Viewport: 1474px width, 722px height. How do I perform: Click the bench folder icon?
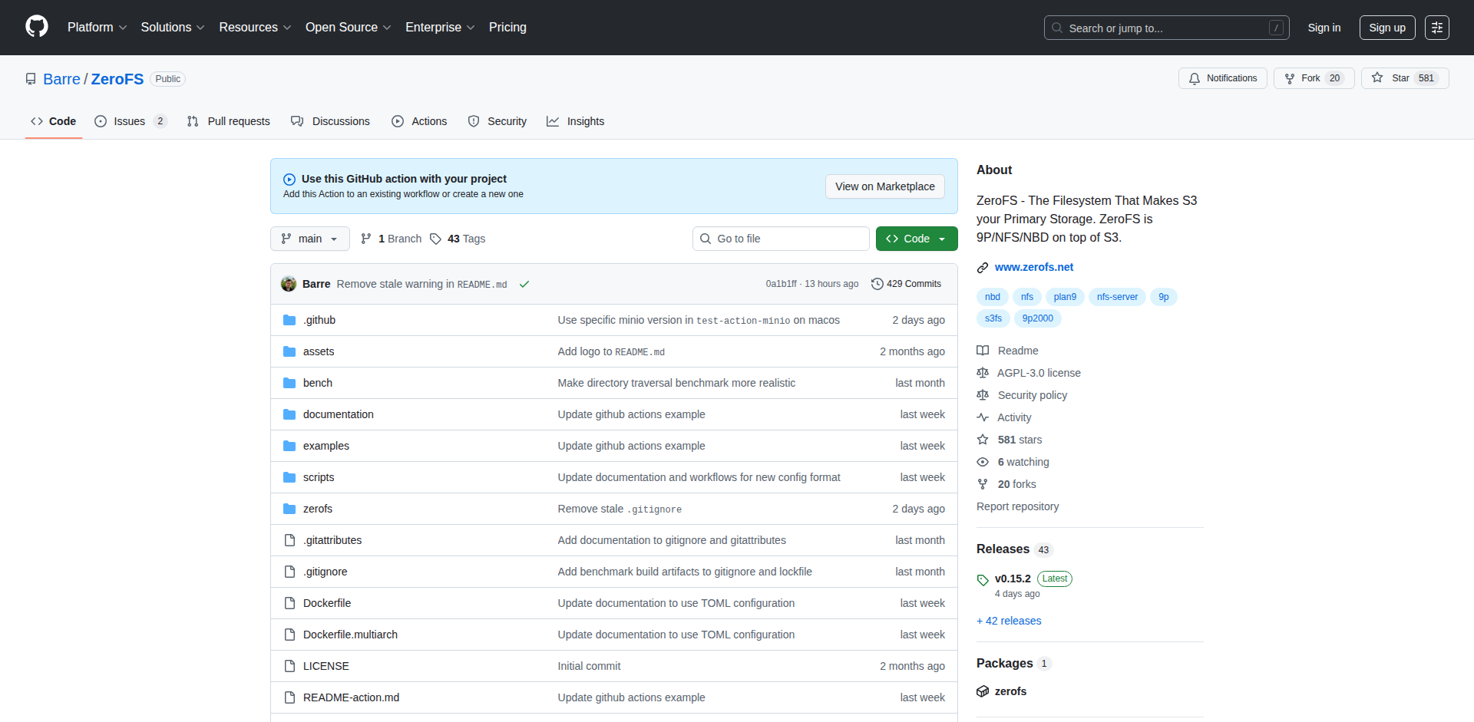(x=289, y=383)
